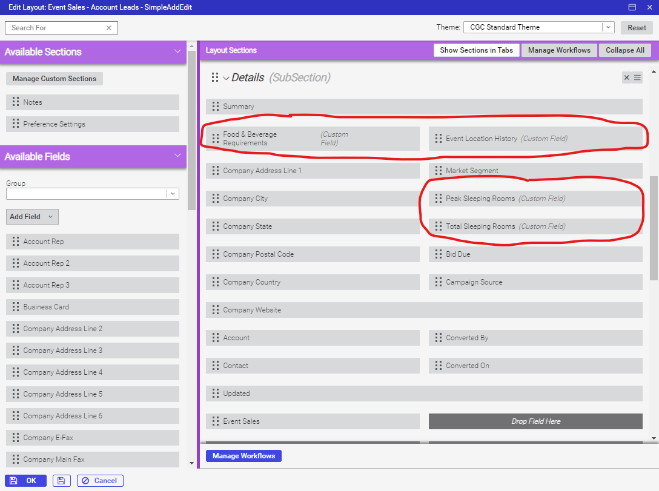Image resolution: width=659 pixels, height=491 pixels.
Task: Click drag handle of Peak Sleeping Rooms
Action: point(439,198)
